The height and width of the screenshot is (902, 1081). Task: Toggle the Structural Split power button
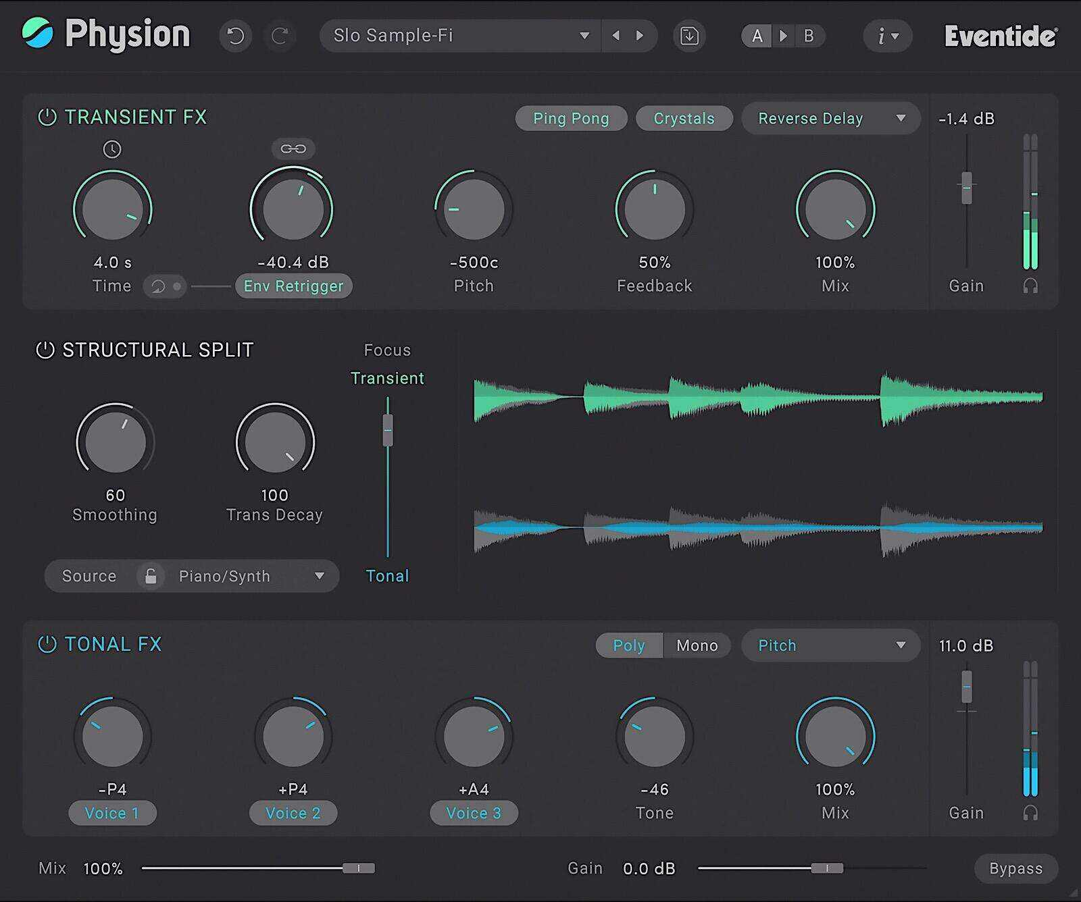coord(45,350)
